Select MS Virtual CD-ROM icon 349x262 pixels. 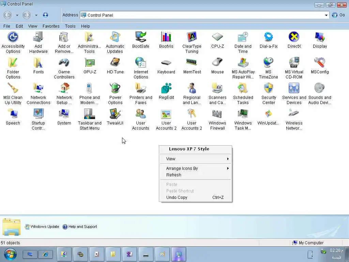click(x=294, y=63)
